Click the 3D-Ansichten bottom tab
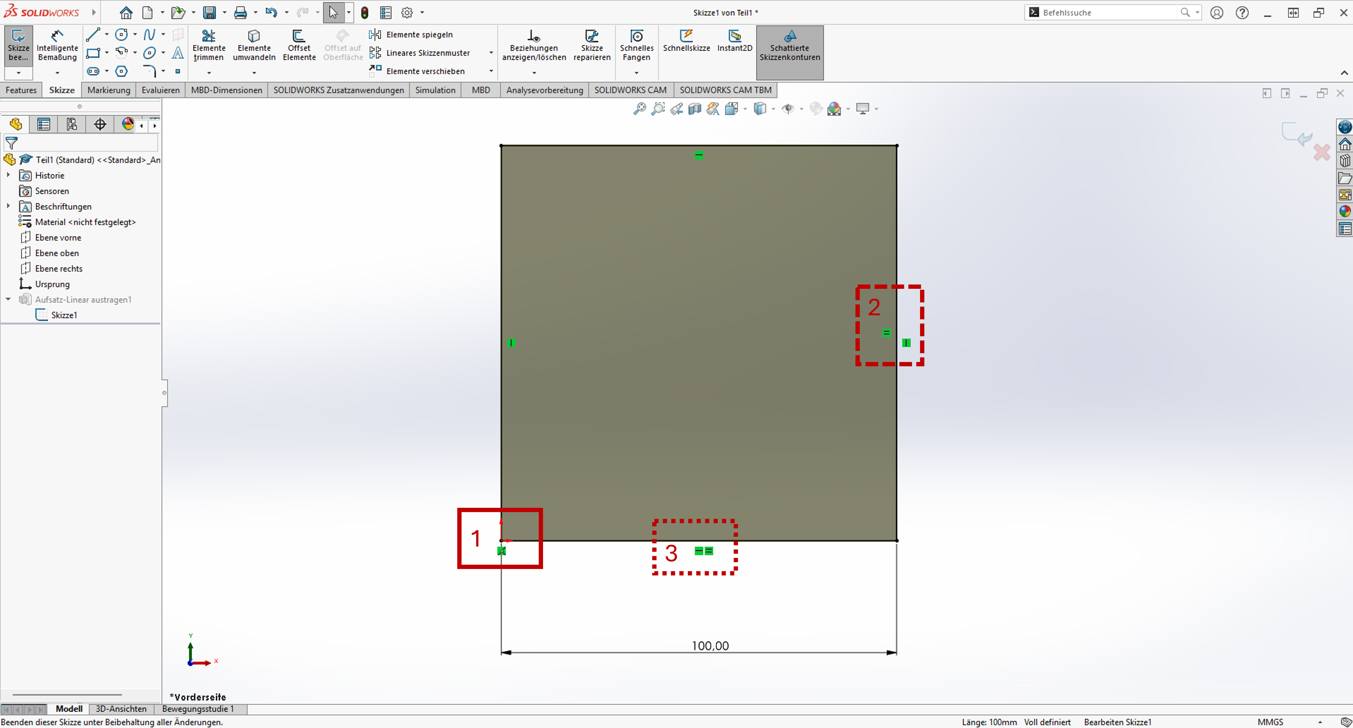The image size is (1353, 728). tap(121, 709)
